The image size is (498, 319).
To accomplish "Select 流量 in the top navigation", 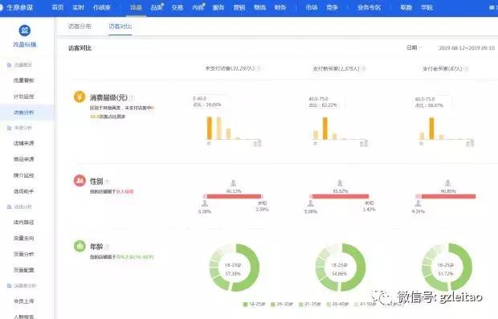I will (x=136, y=7).
